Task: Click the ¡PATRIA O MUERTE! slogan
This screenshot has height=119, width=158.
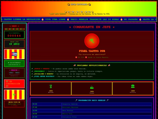Action: (42, 69)
